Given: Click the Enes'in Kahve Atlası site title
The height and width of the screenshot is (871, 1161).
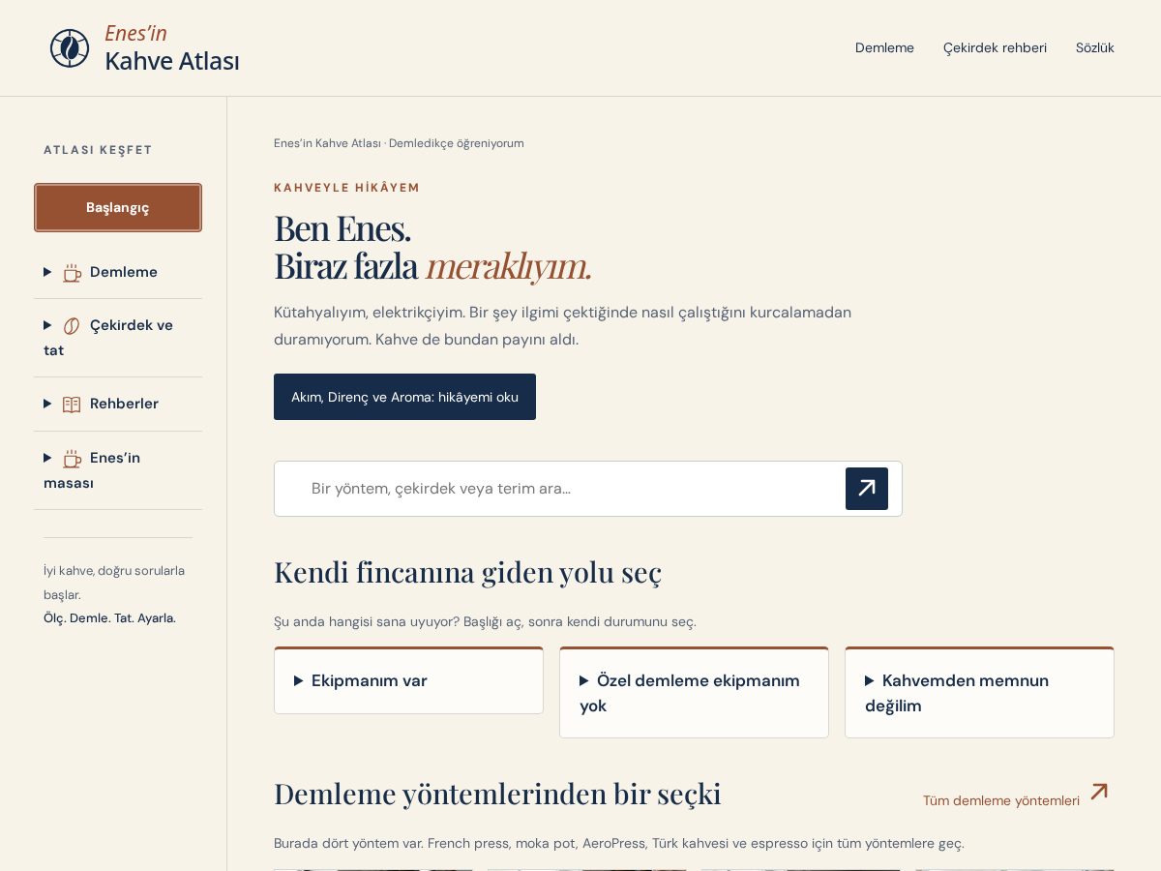Looking at the screenshot, I should 171,48.
